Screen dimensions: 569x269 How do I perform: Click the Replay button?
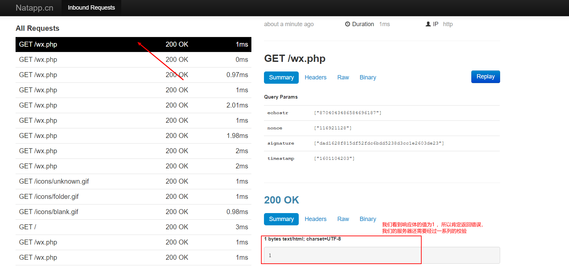point(486,77)
